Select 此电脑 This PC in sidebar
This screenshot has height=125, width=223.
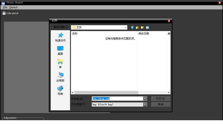pos(60,77)
